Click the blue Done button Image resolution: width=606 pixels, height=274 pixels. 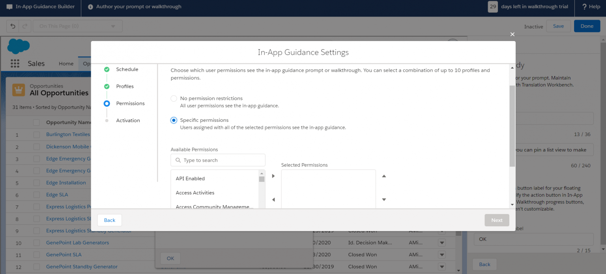(x=587, y=26)
